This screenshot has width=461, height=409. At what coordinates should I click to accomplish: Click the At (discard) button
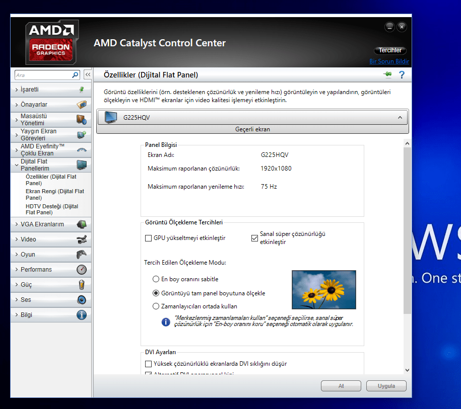341,386
